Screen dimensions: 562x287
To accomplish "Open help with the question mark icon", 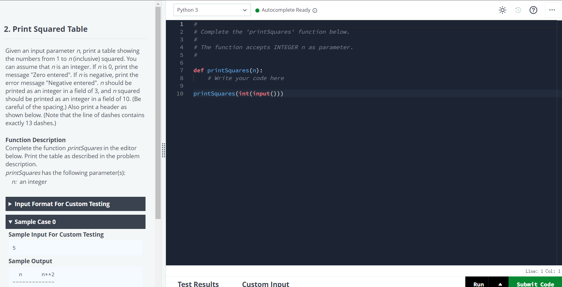I will (x=534, y=10).
